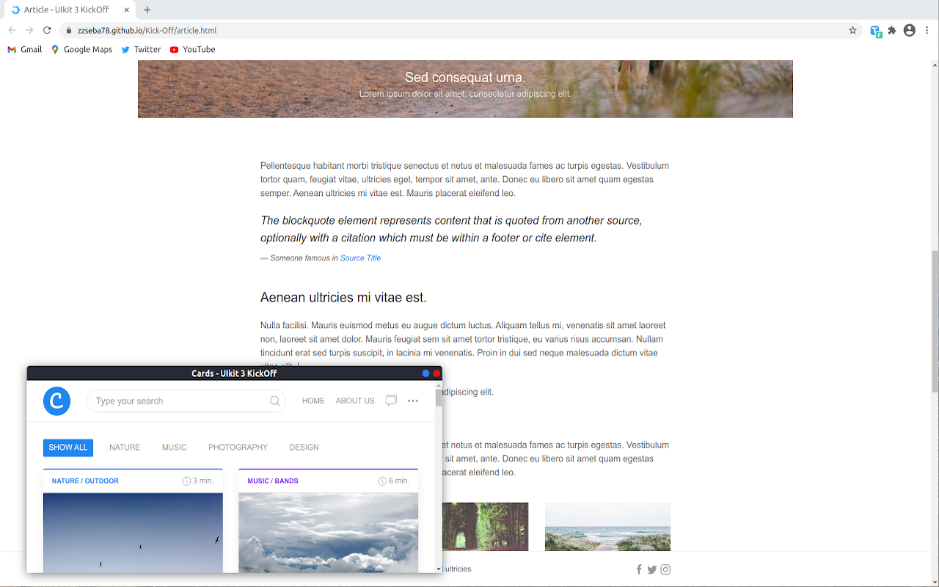Click the Facebook icon in the footer
Image resolution: width=939 pixels, height=587 pixels.
(x=638, y=569)
